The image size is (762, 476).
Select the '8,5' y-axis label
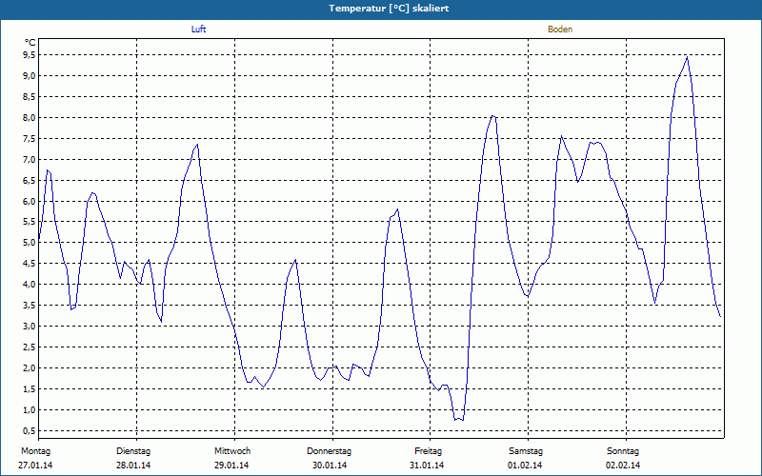pos(29,97)
